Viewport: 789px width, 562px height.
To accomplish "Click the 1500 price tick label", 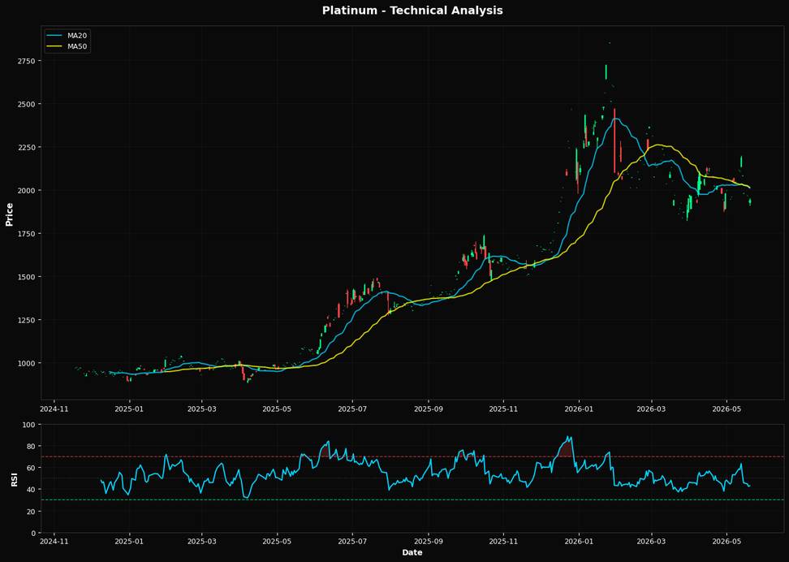I will tap(26, 277).
